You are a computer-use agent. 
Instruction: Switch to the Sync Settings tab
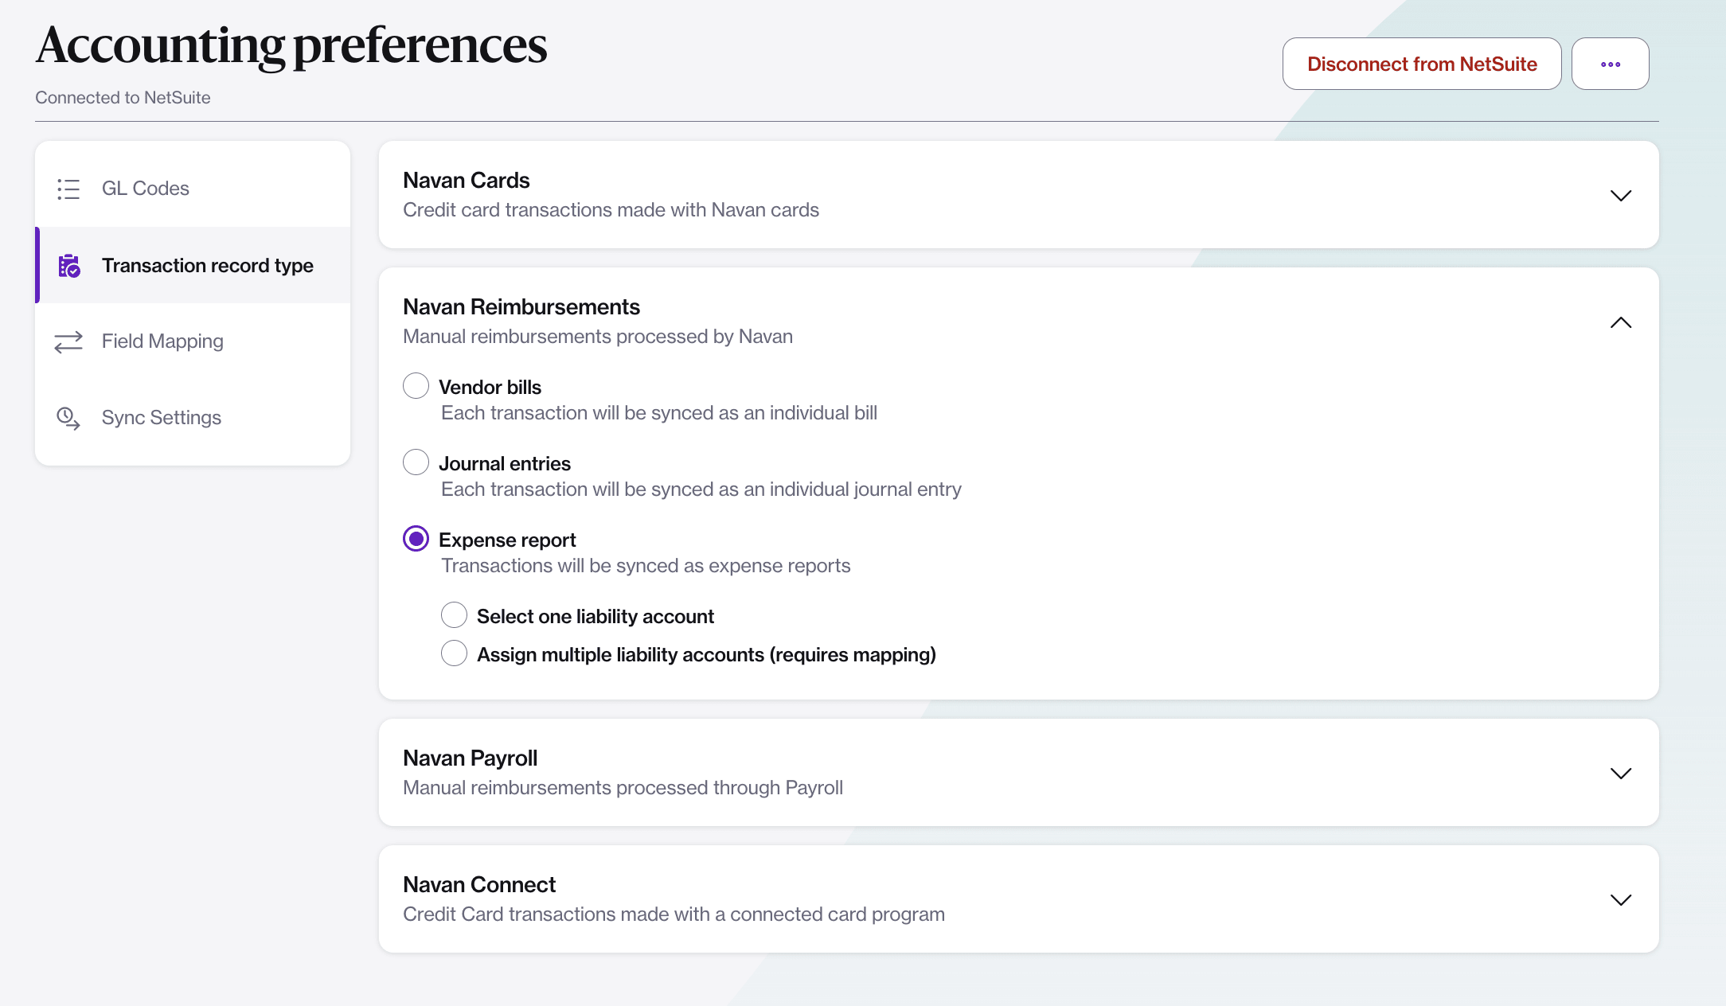193,418
